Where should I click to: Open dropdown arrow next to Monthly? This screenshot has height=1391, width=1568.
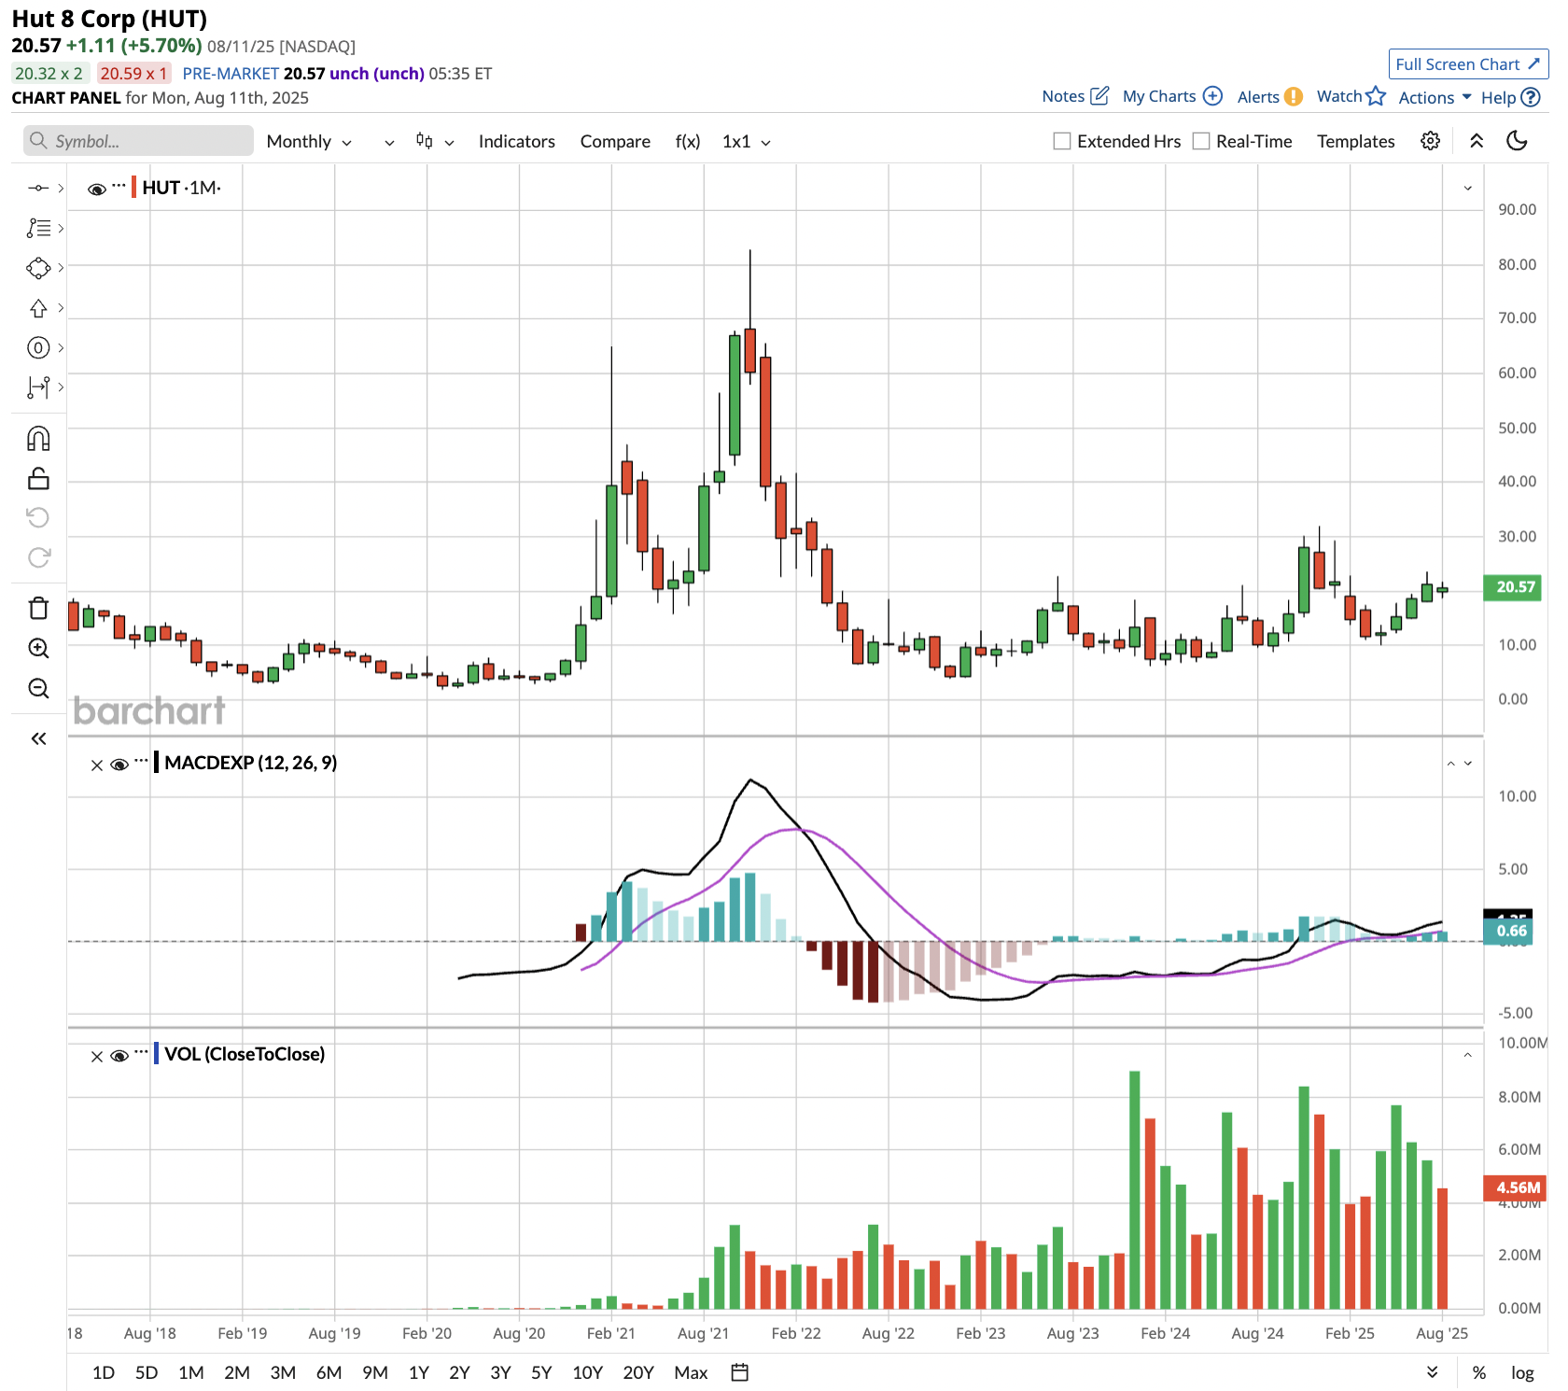click(389, 142)
